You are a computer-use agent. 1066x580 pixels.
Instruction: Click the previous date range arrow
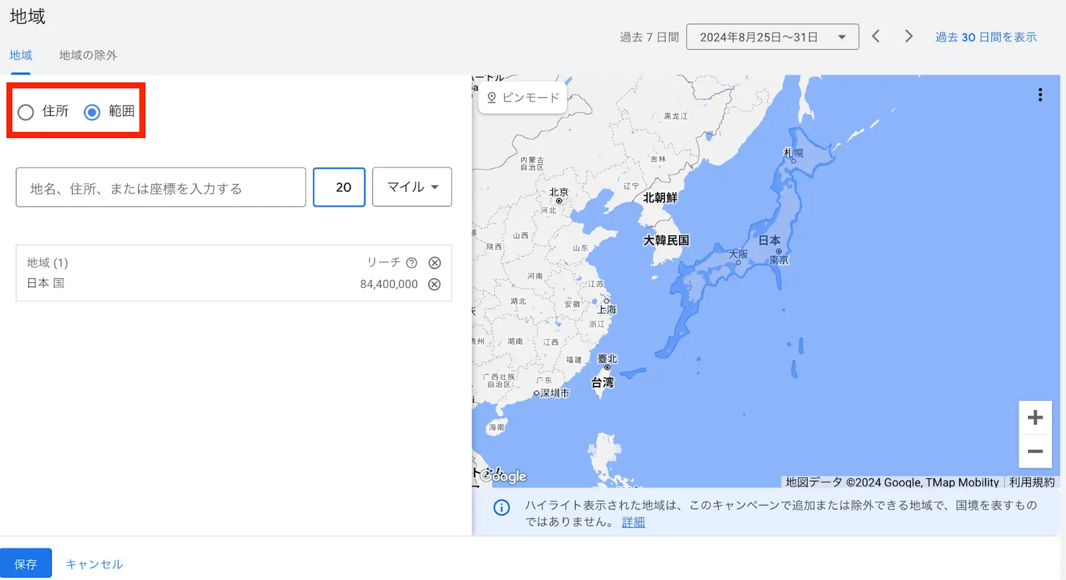tap(876, 37)
